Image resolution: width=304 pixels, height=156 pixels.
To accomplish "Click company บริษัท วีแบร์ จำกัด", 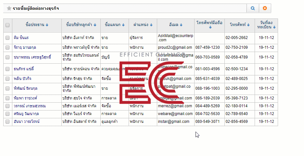I will 77,114.
